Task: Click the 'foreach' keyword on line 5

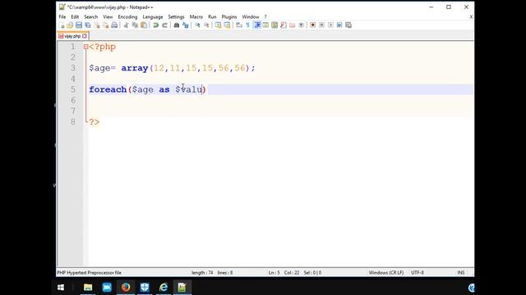Action: (x=108, y=89)
